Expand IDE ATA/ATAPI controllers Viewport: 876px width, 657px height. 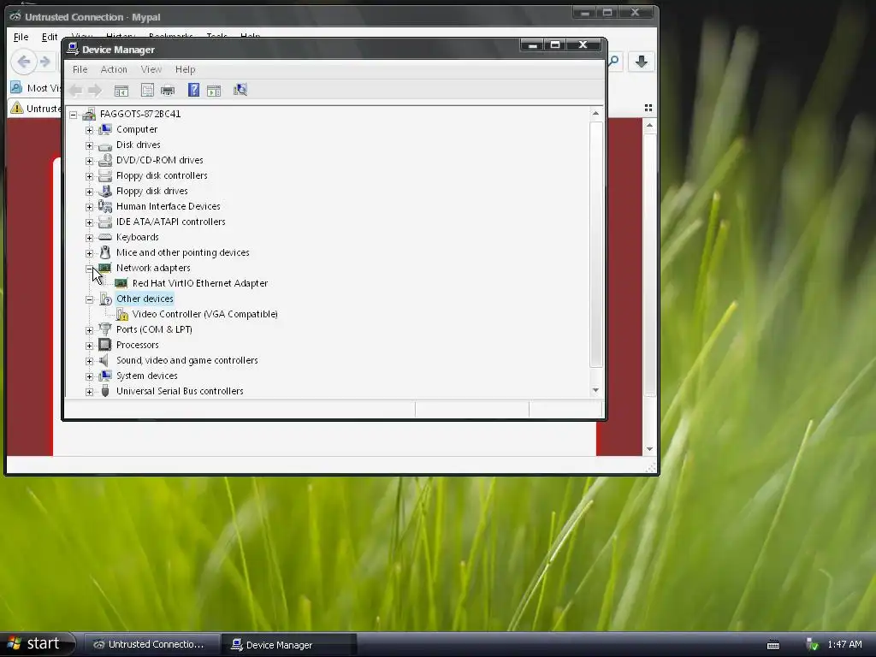pyautogui.click(x=89, y=222)
